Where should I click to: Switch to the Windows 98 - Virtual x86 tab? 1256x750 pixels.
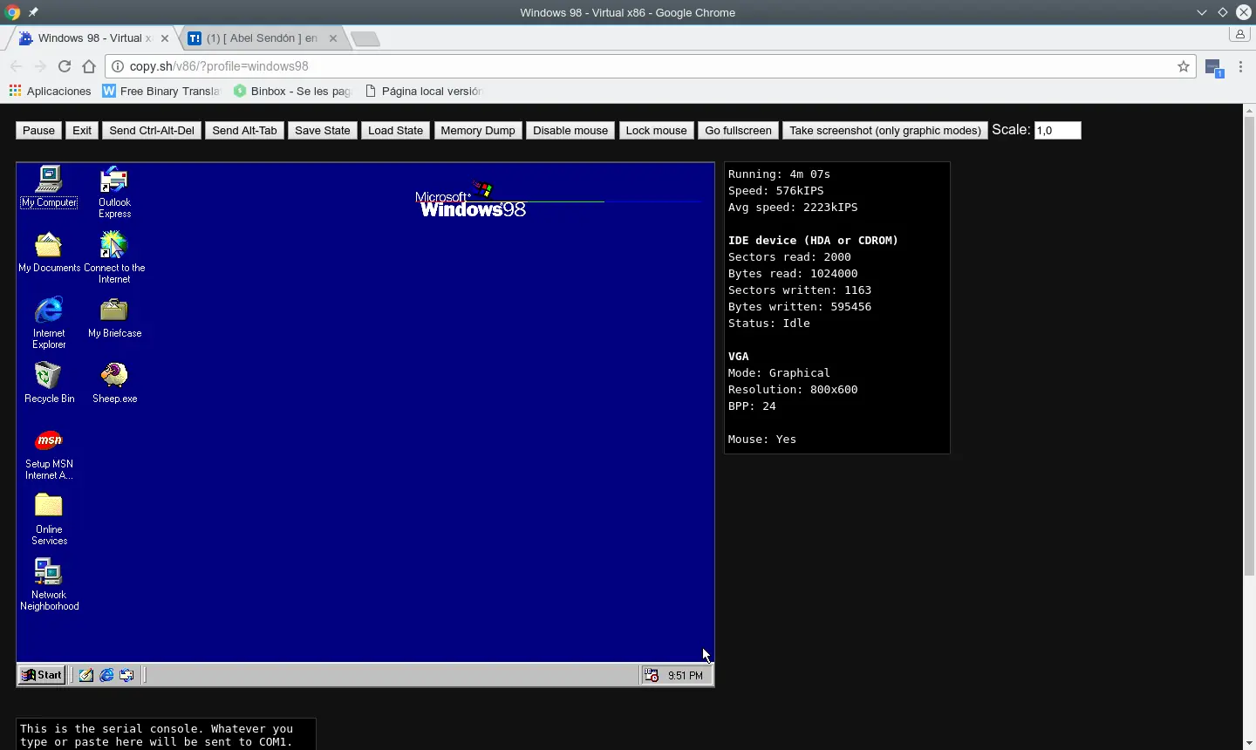[x=95, y=38]
